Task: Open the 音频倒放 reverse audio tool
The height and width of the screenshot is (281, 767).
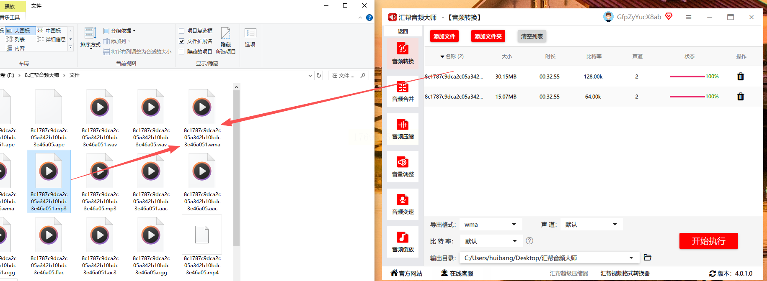Action: tap(403, 242)
